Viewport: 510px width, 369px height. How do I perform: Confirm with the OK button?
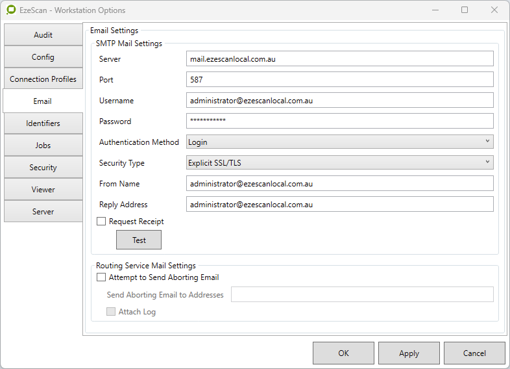[x=343, y=353]
